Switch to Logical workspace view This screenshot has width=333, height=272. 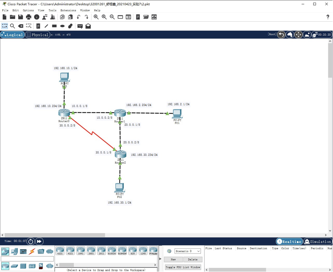click(x=12, y=35)
